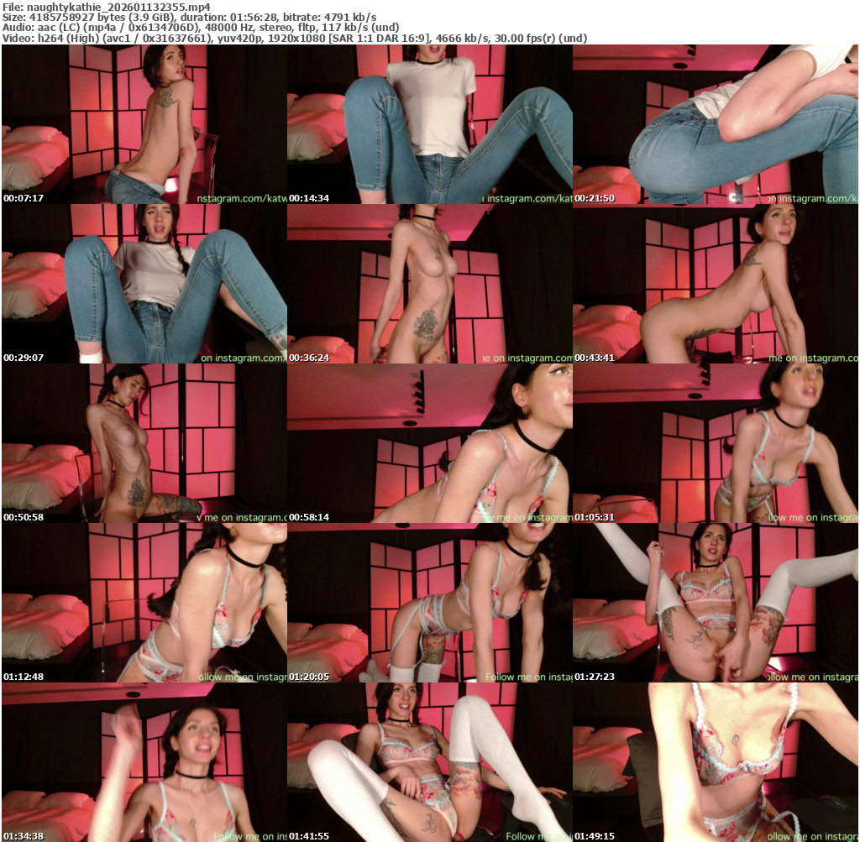860x842 pixels.
Task: Click the 00:07:17 timestamp label
Action: click(x=24, y=198)
